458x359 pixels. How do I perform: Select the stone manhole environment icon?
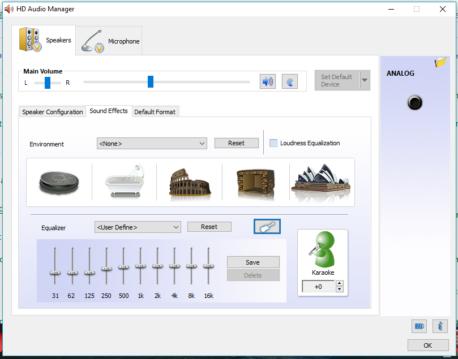tap(59, 182)
